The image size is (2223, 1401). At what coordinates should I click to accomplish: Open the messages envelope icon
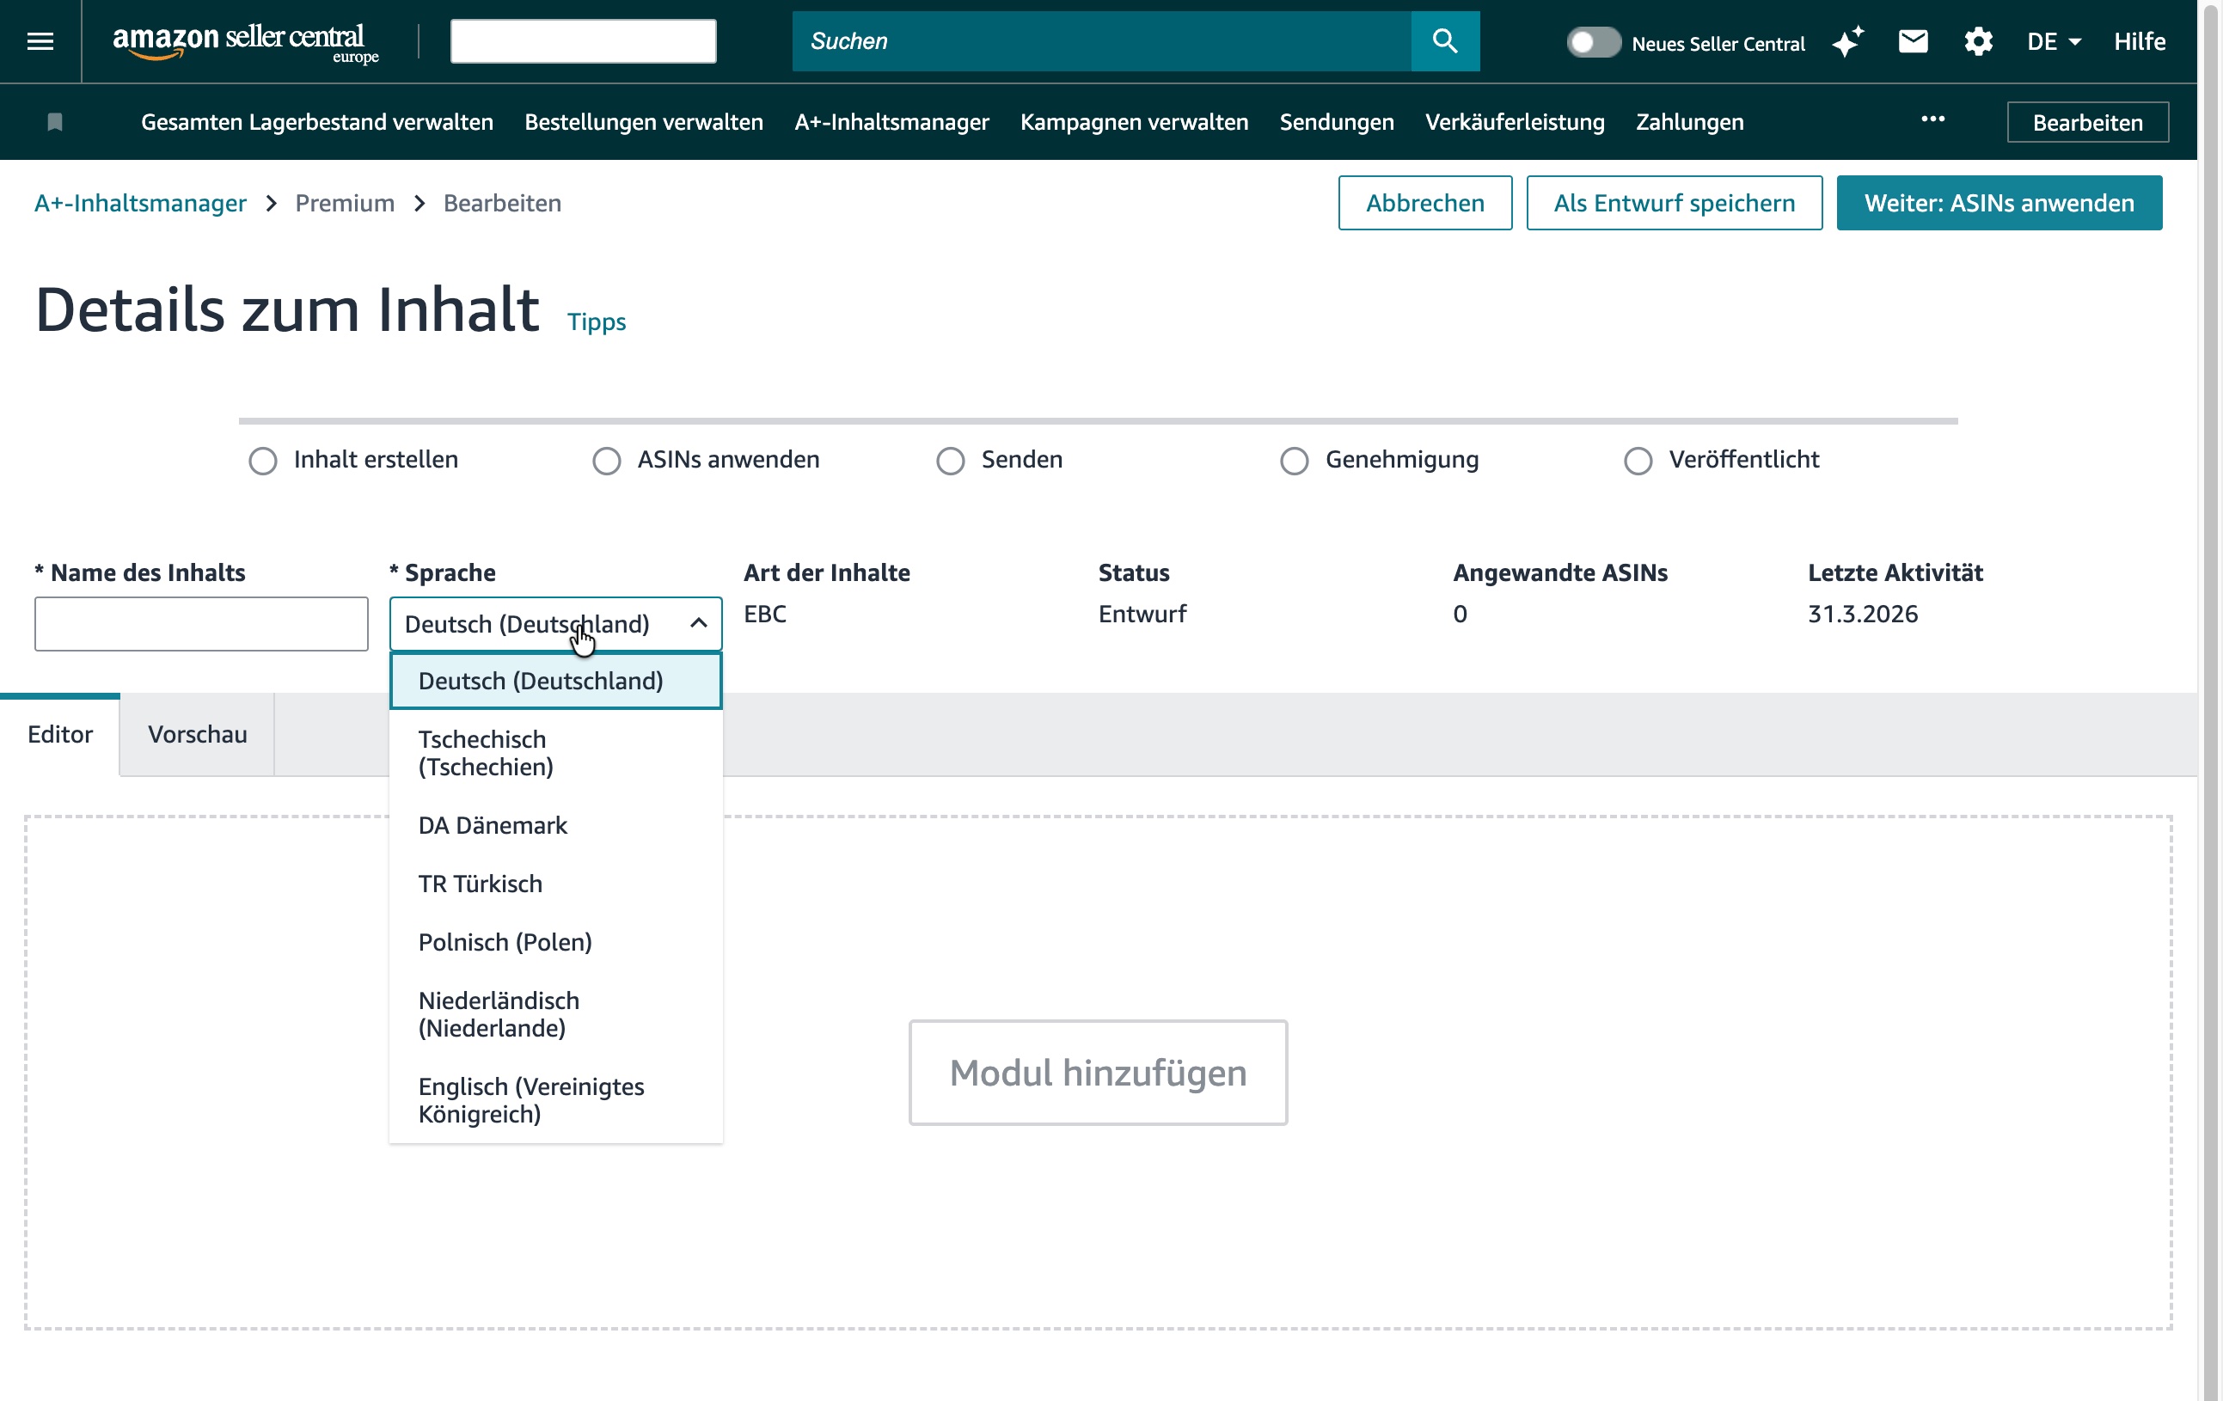[x=1913, y=41]
